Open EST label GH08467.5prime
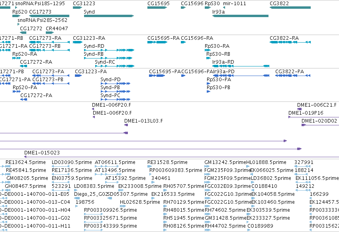This screenshot has height=232, width=339. click(x=25, y=186)
